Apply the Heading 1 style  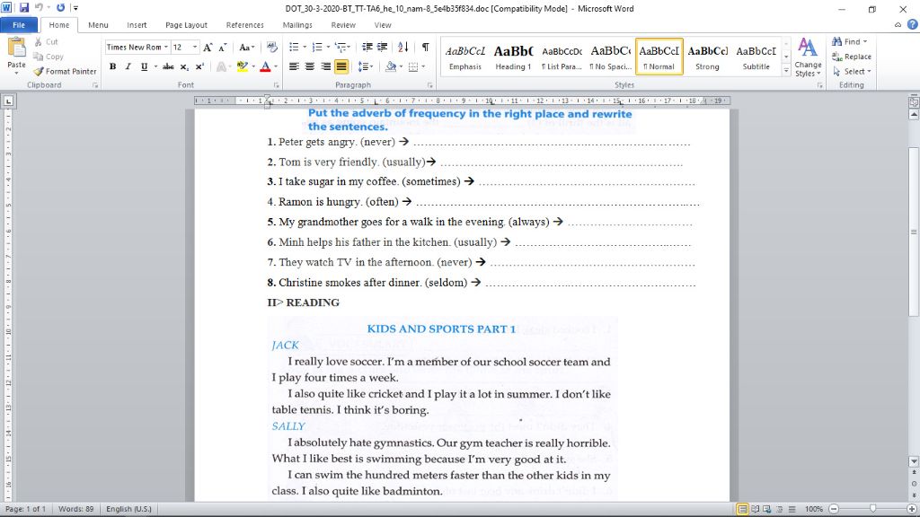(513, 57)
